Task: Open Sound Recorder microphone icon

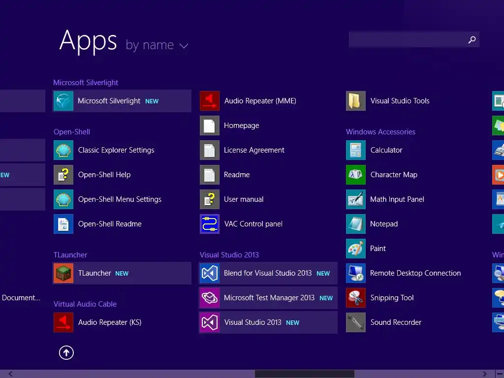Action: pyautogui.click(x=356, y=322)
